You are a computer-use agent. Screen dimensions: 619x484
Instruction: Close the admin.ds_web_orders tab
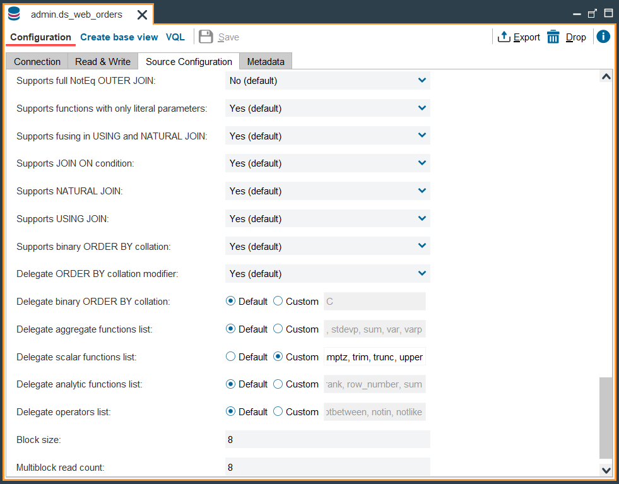tap(142, 15)
